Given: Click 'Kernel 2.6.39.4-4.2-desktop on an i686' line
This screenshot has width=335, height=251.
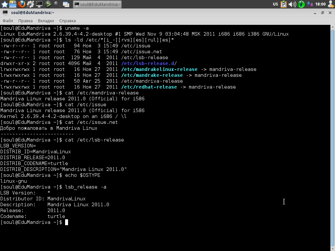Looking at the screenshot, I should point(63,116).
